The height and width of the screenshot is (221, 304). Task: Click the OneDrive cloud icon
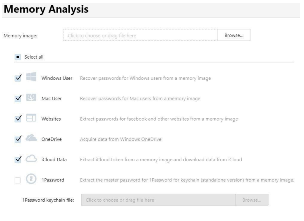31,138
